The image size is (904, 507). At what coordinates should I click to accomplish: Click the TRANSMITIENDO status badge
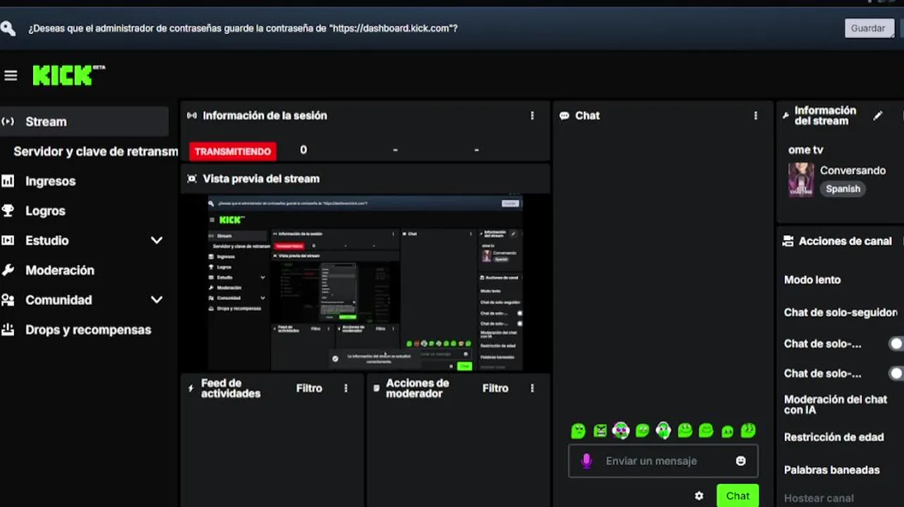[x=232, y=151]
